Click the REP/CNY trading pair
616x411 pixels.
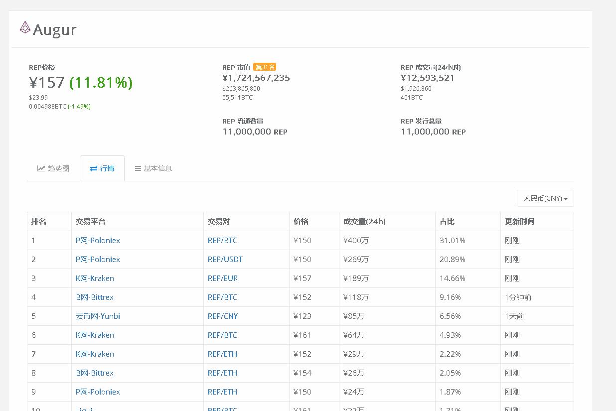(223, 316)
